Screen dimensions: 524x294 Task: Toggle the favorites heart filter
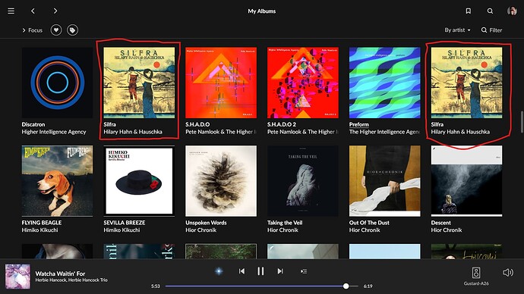point(56,30)
